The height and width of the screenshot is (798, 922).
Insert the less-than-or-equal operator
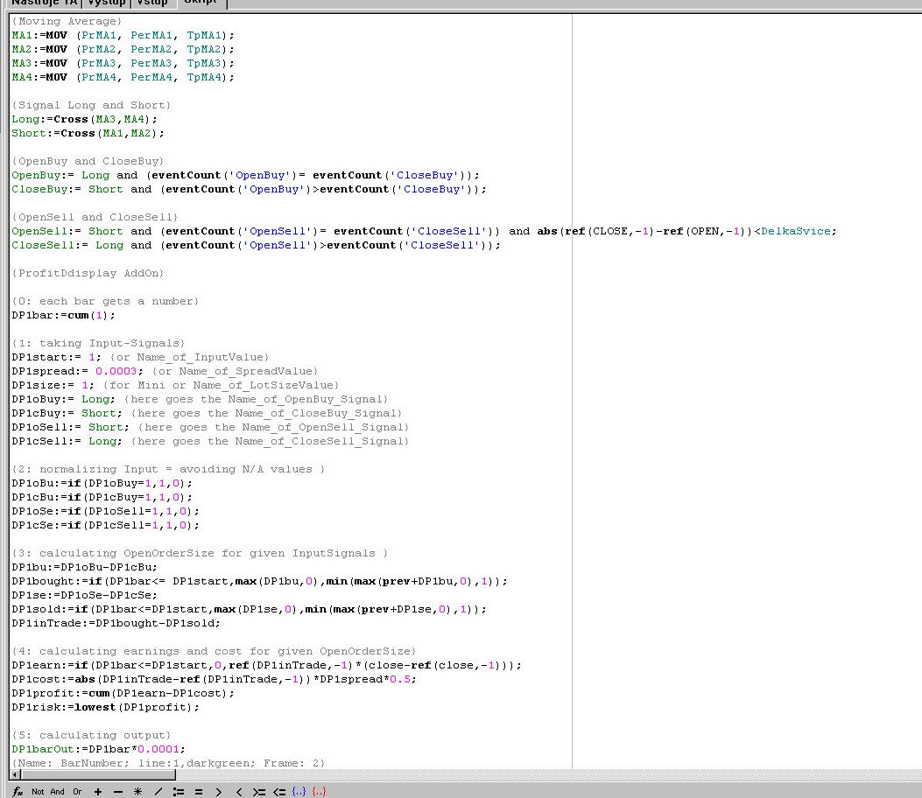tap(279, 791)
